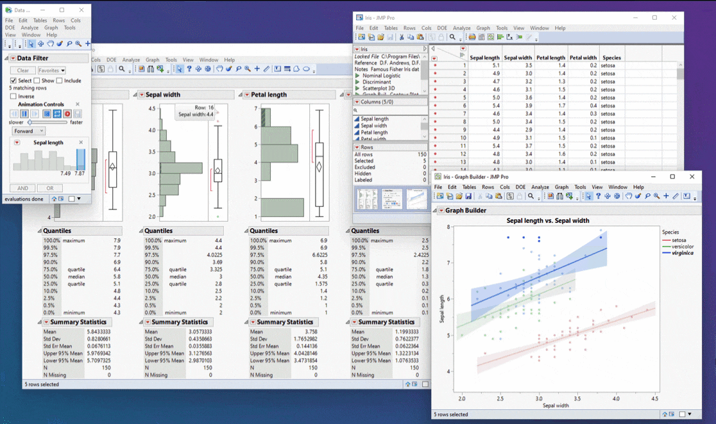
Task: Select the Brush tool in Graph Builder toolbar
Action: [x=638, y=197]
